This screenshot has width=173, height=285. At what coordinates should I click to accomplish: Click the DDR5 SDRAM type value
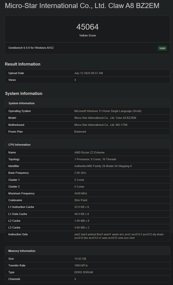[x=83, y=272]
